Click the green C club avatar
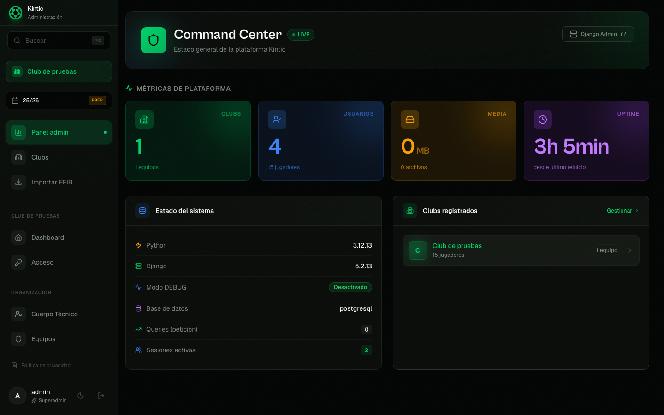This screenshot has height=415, width=664. click(418, 250)
